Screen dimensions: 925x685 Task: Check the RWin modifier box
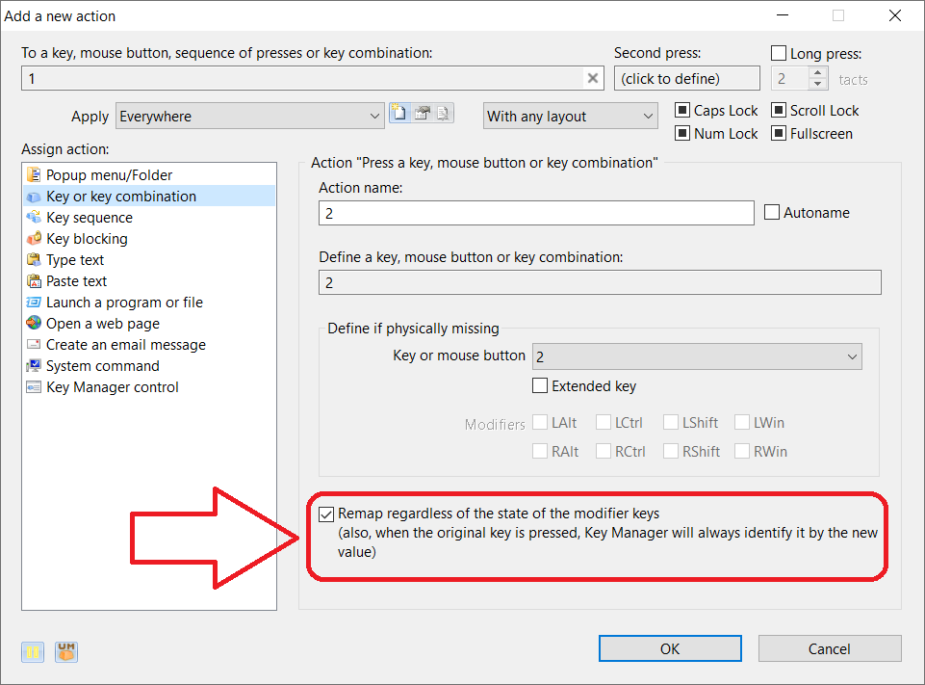741,451
